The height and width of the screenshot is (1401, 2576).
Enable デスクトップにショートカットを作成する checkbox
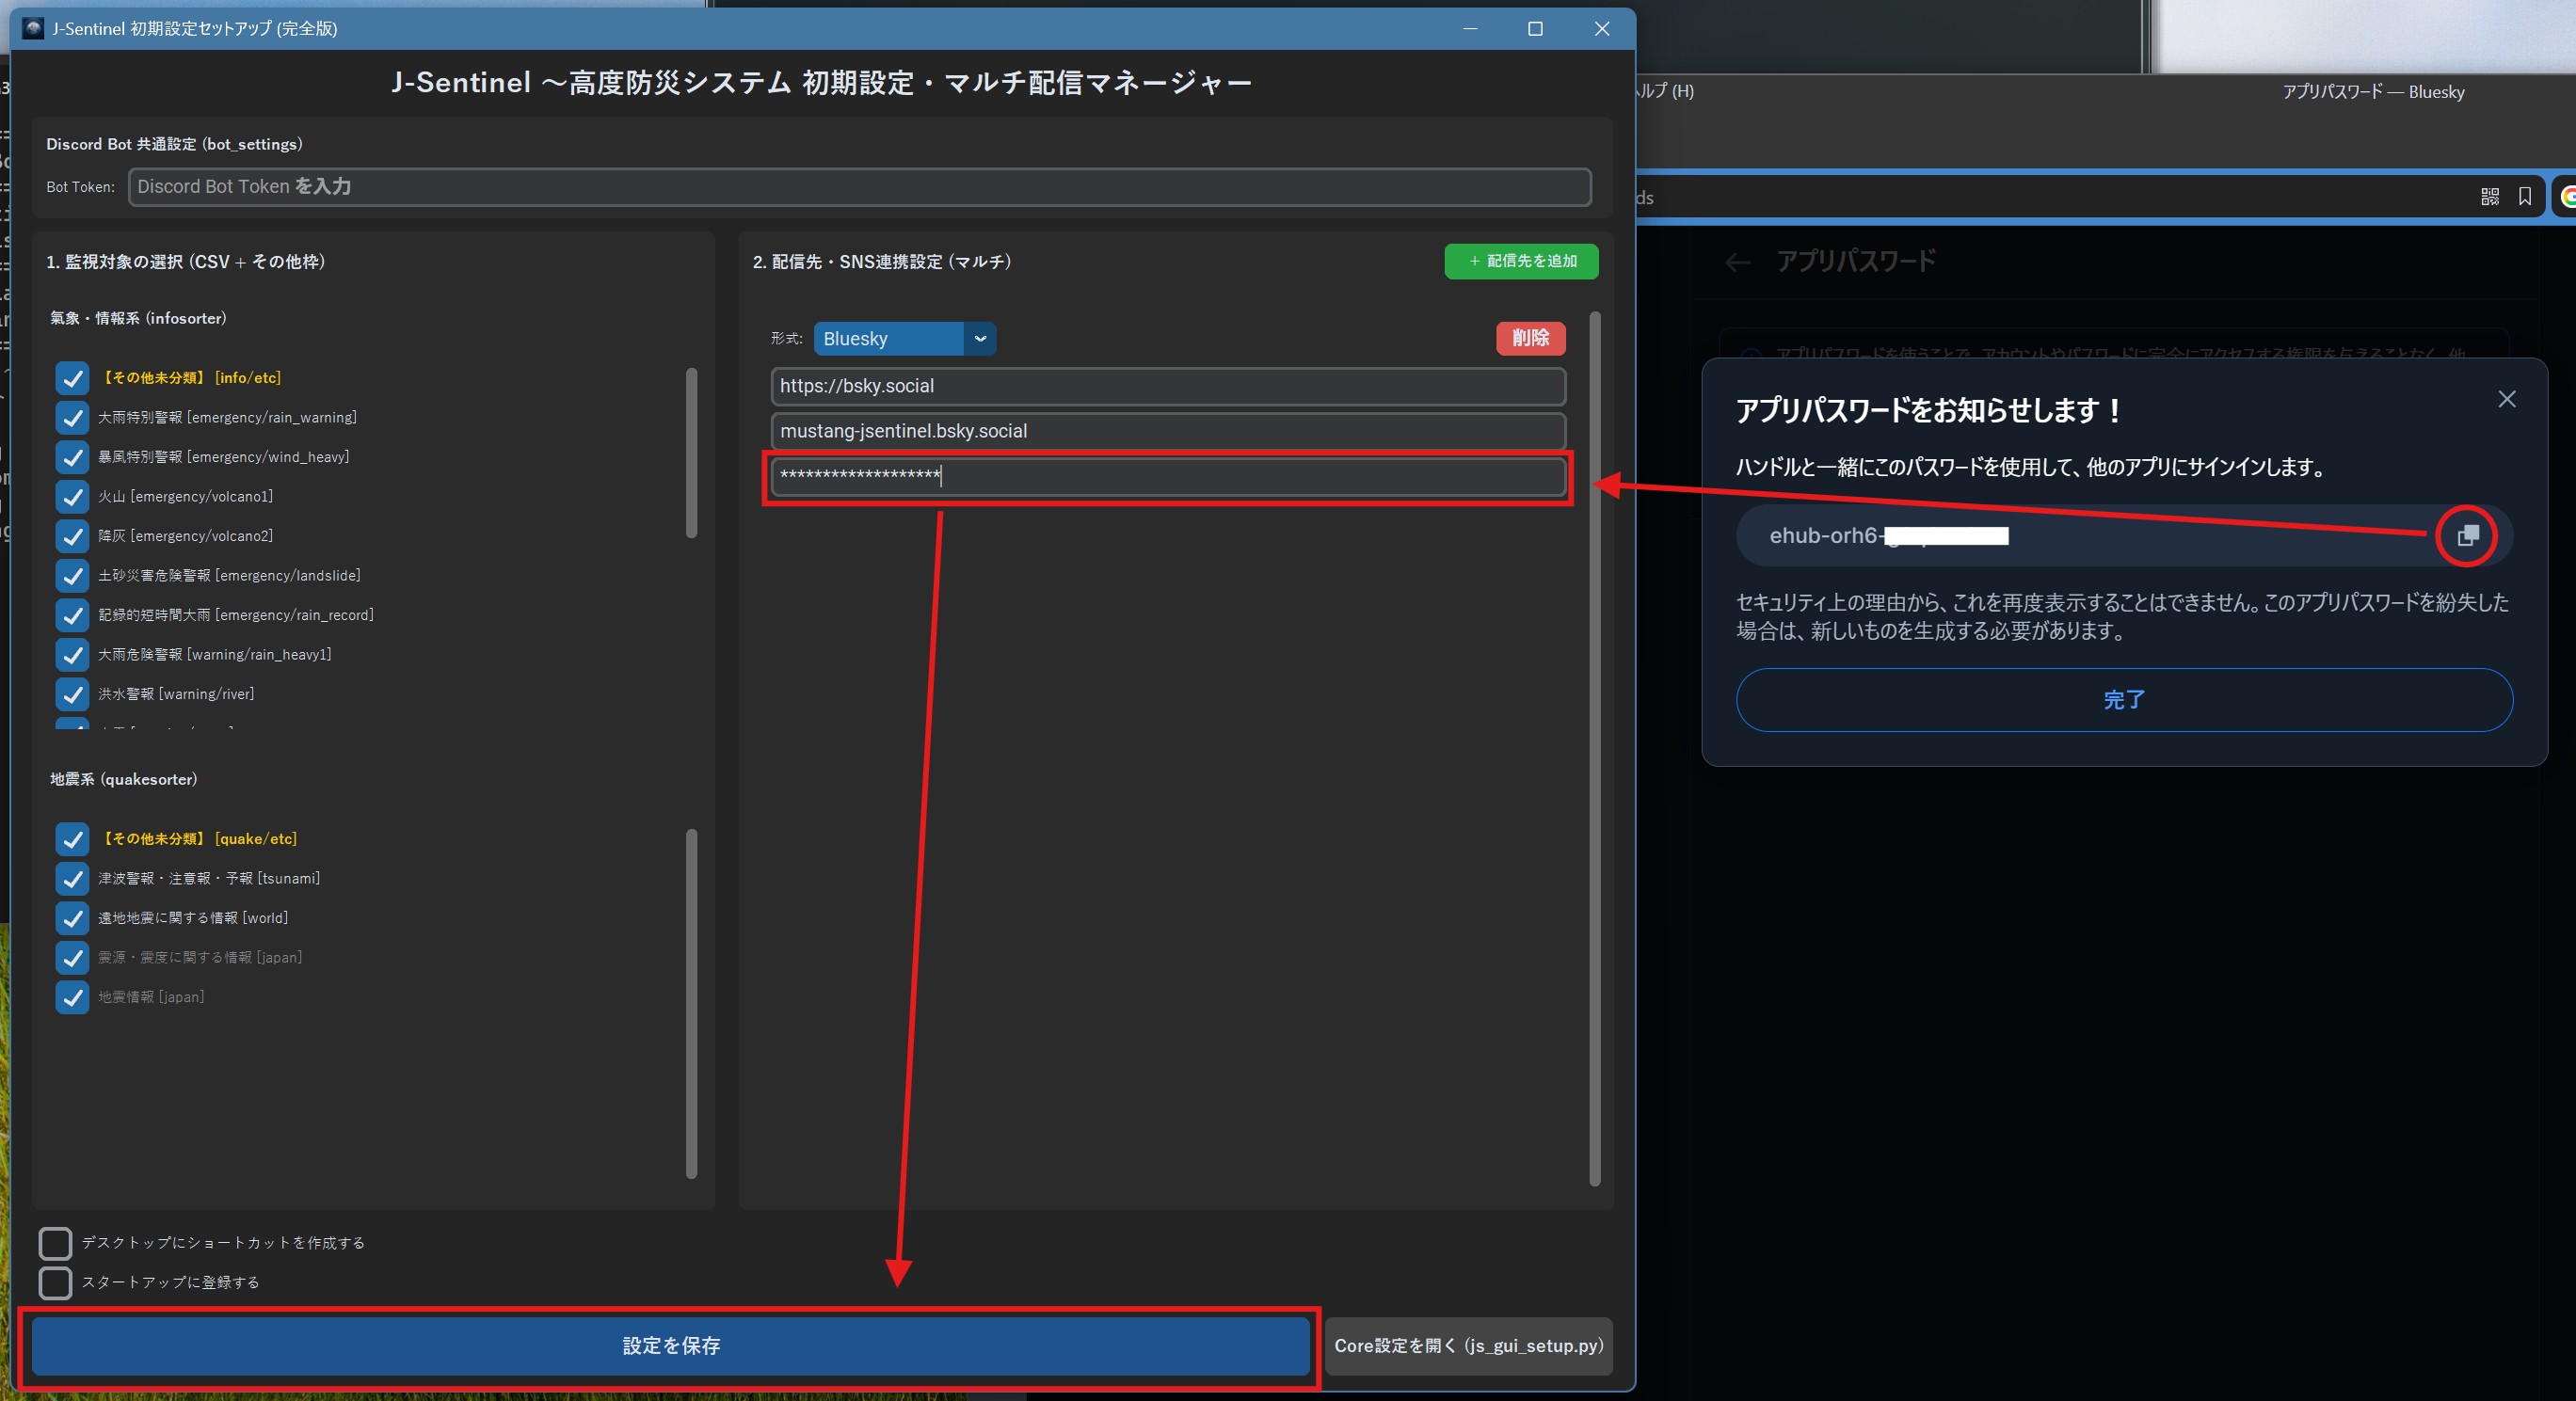55,1243
